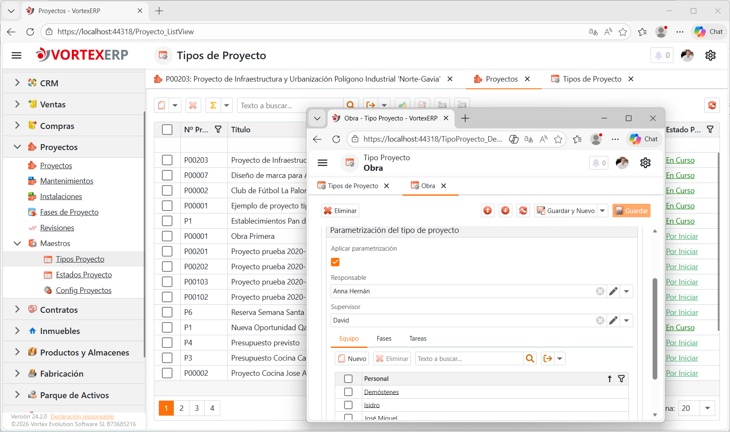Go to page 2 of project list
Viewport: 730px width, 432px height.
click(181, 408)
